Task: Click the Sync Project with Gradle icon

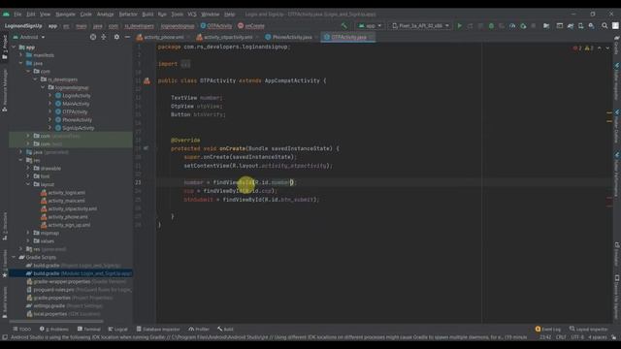Action: (x=571, y=26)
